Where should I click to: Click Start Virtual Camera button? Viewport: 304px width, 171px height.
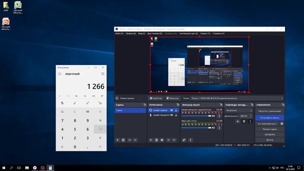point(267,123)
